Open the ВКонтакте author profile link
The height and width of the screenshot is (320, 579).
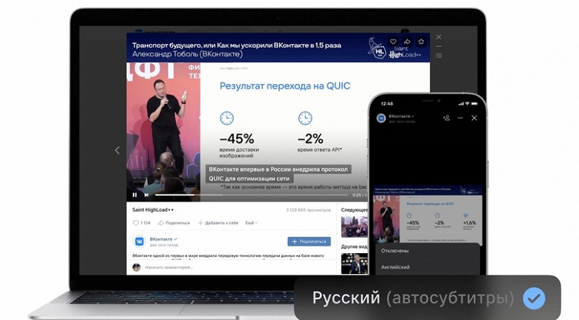pyautogui.click(x=161, y=239)
